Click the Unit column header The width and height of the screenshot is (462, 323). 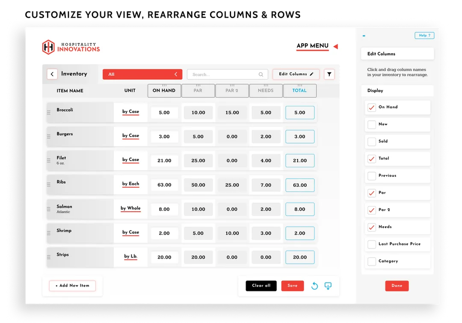tap(130, 90)
